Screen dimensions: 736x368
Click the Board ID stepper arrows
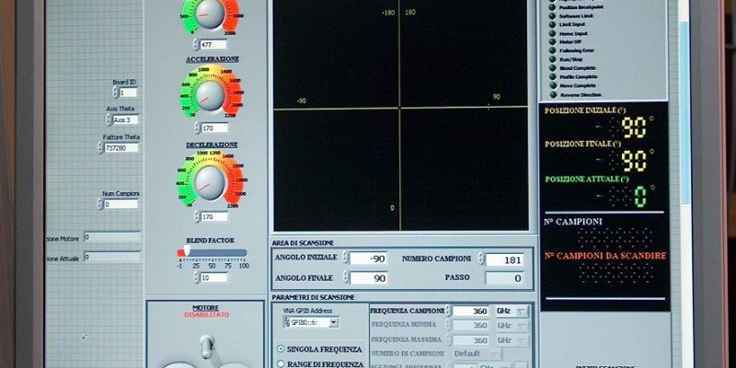tap(114, 92)
